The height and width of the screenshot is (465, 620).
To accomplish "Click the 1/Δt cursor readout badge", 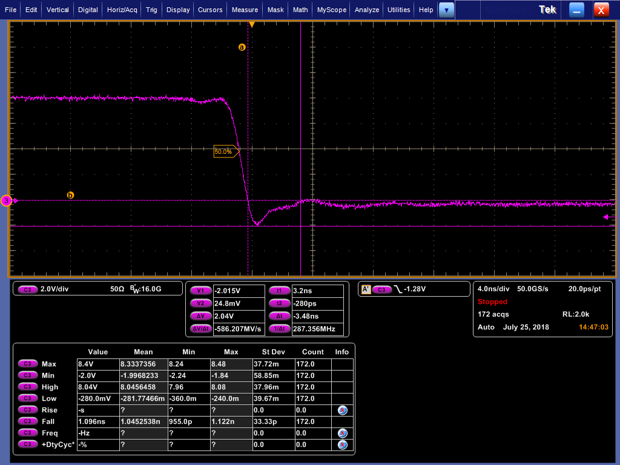I will click(x=279, y=329).
